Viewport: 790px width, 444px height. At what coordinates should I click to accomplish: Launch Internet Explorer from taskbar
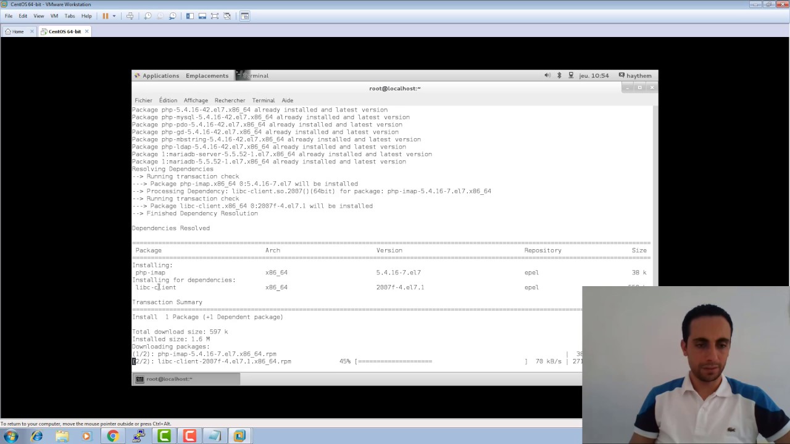coord(36,436)
